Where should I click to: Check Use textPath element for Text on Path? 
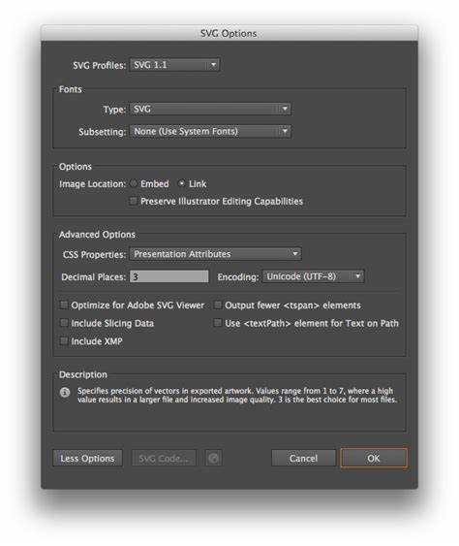tap(217, 323)
